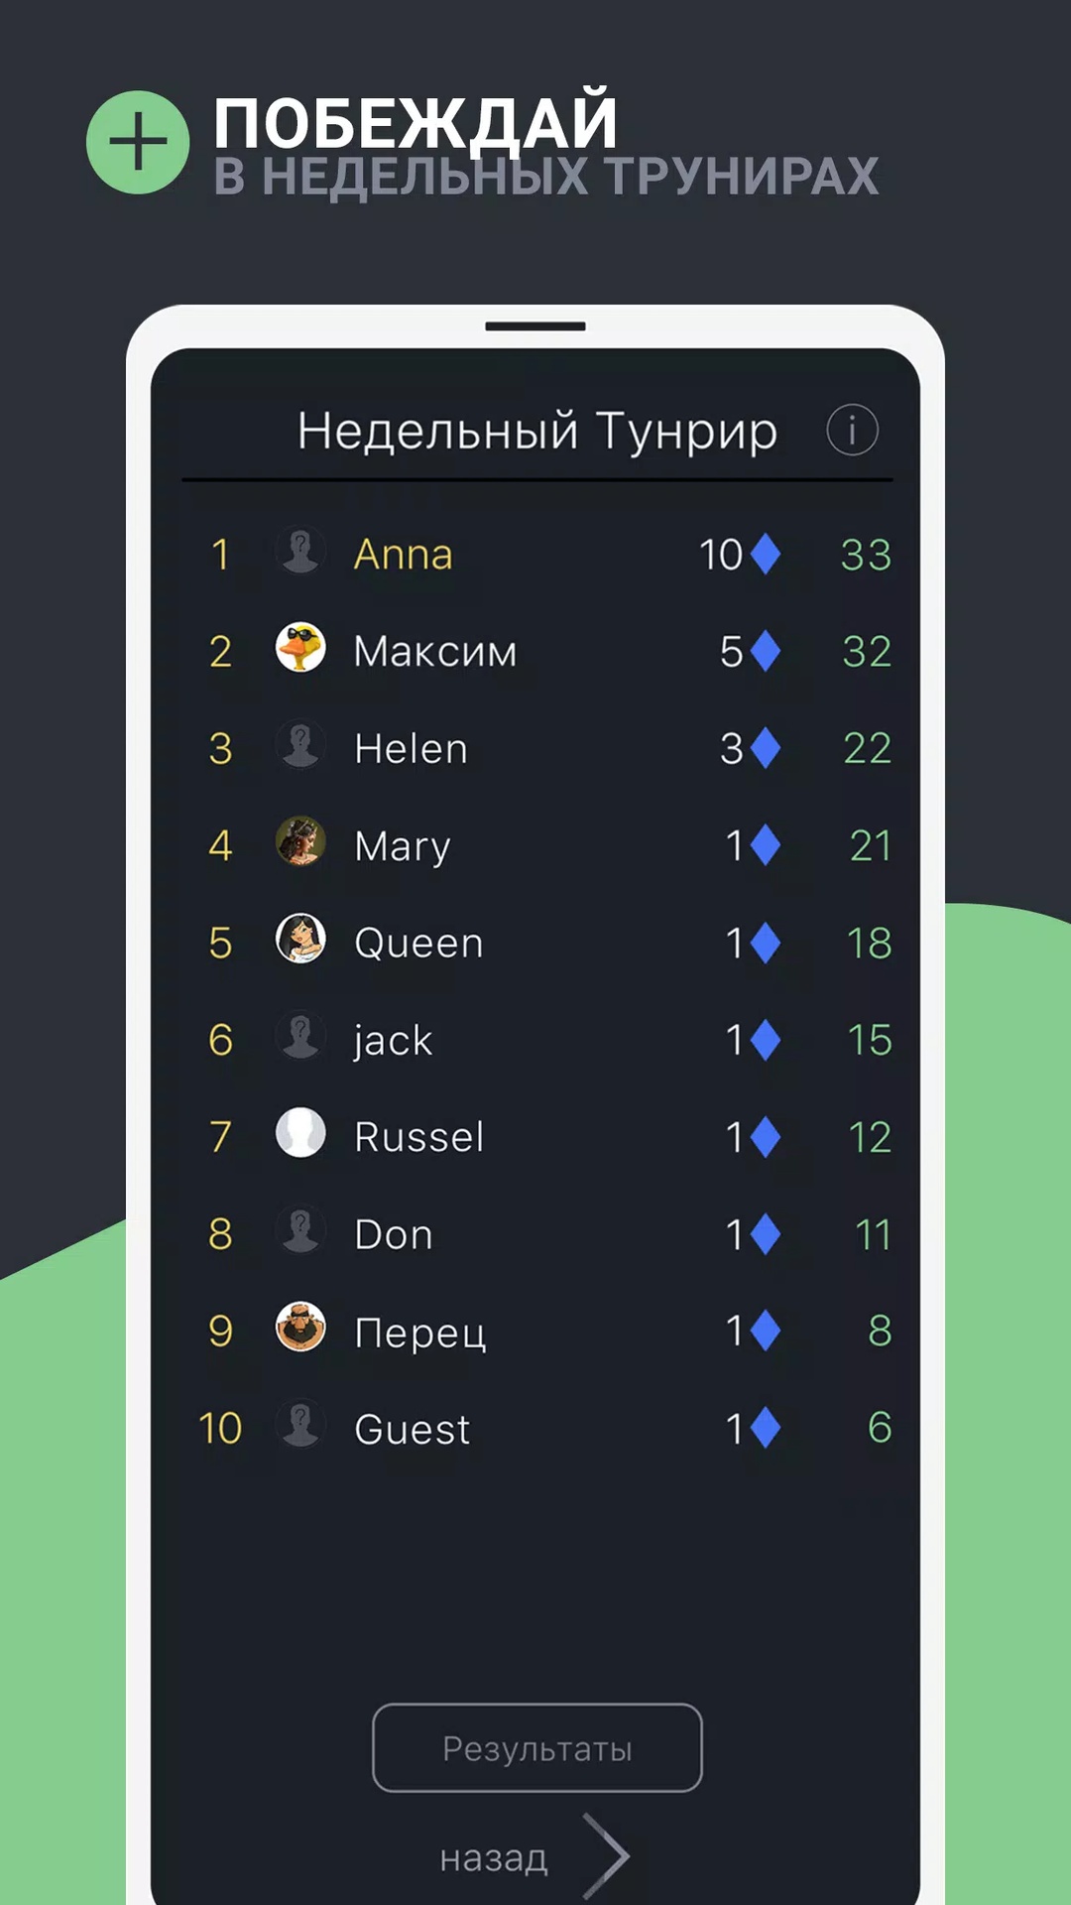This screenshot has height=1905, width=1071.
Task: Click Максим's score of 32
Action: pos(867,652)
